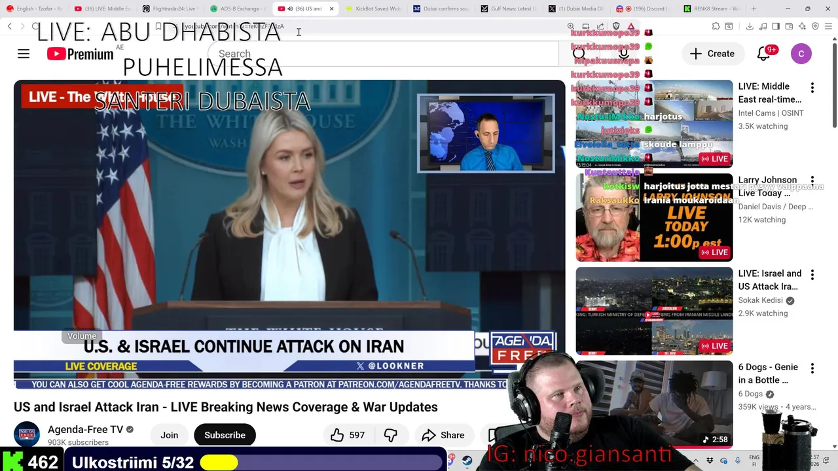The width and height of the screenshot is (838, 471).
Task: Click the zoom magnifier icon in address bar
Action: pos(571,26)
